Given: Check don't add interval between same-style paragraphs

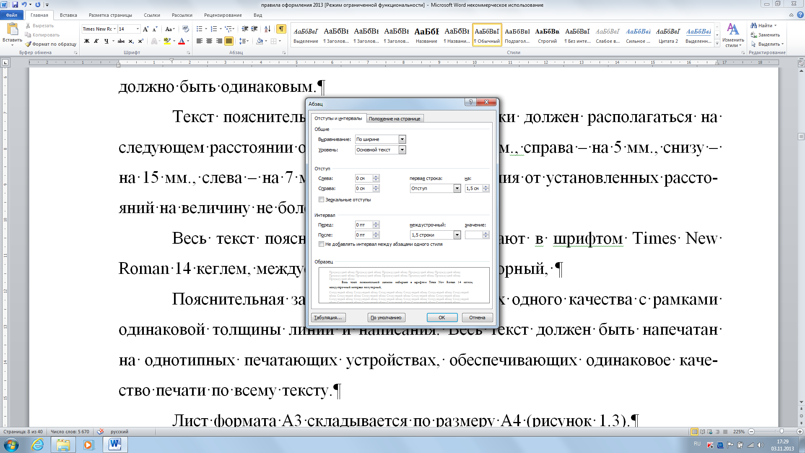Looking at the screenshot, I should click(322, 244).
